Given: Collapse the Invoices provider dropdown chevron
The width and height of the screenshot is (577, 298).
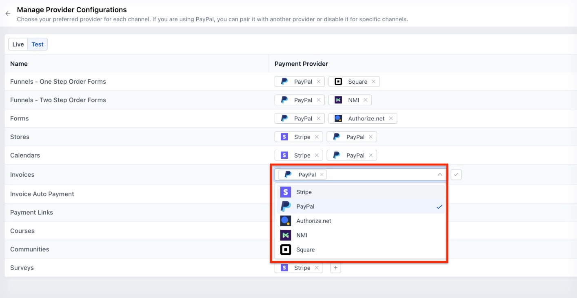Looking at the screenshot, I should pos(439,175).
